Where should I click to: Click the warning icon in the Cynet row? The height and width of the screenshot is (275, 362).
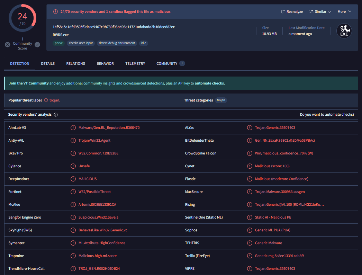click(x=250, y=166)
